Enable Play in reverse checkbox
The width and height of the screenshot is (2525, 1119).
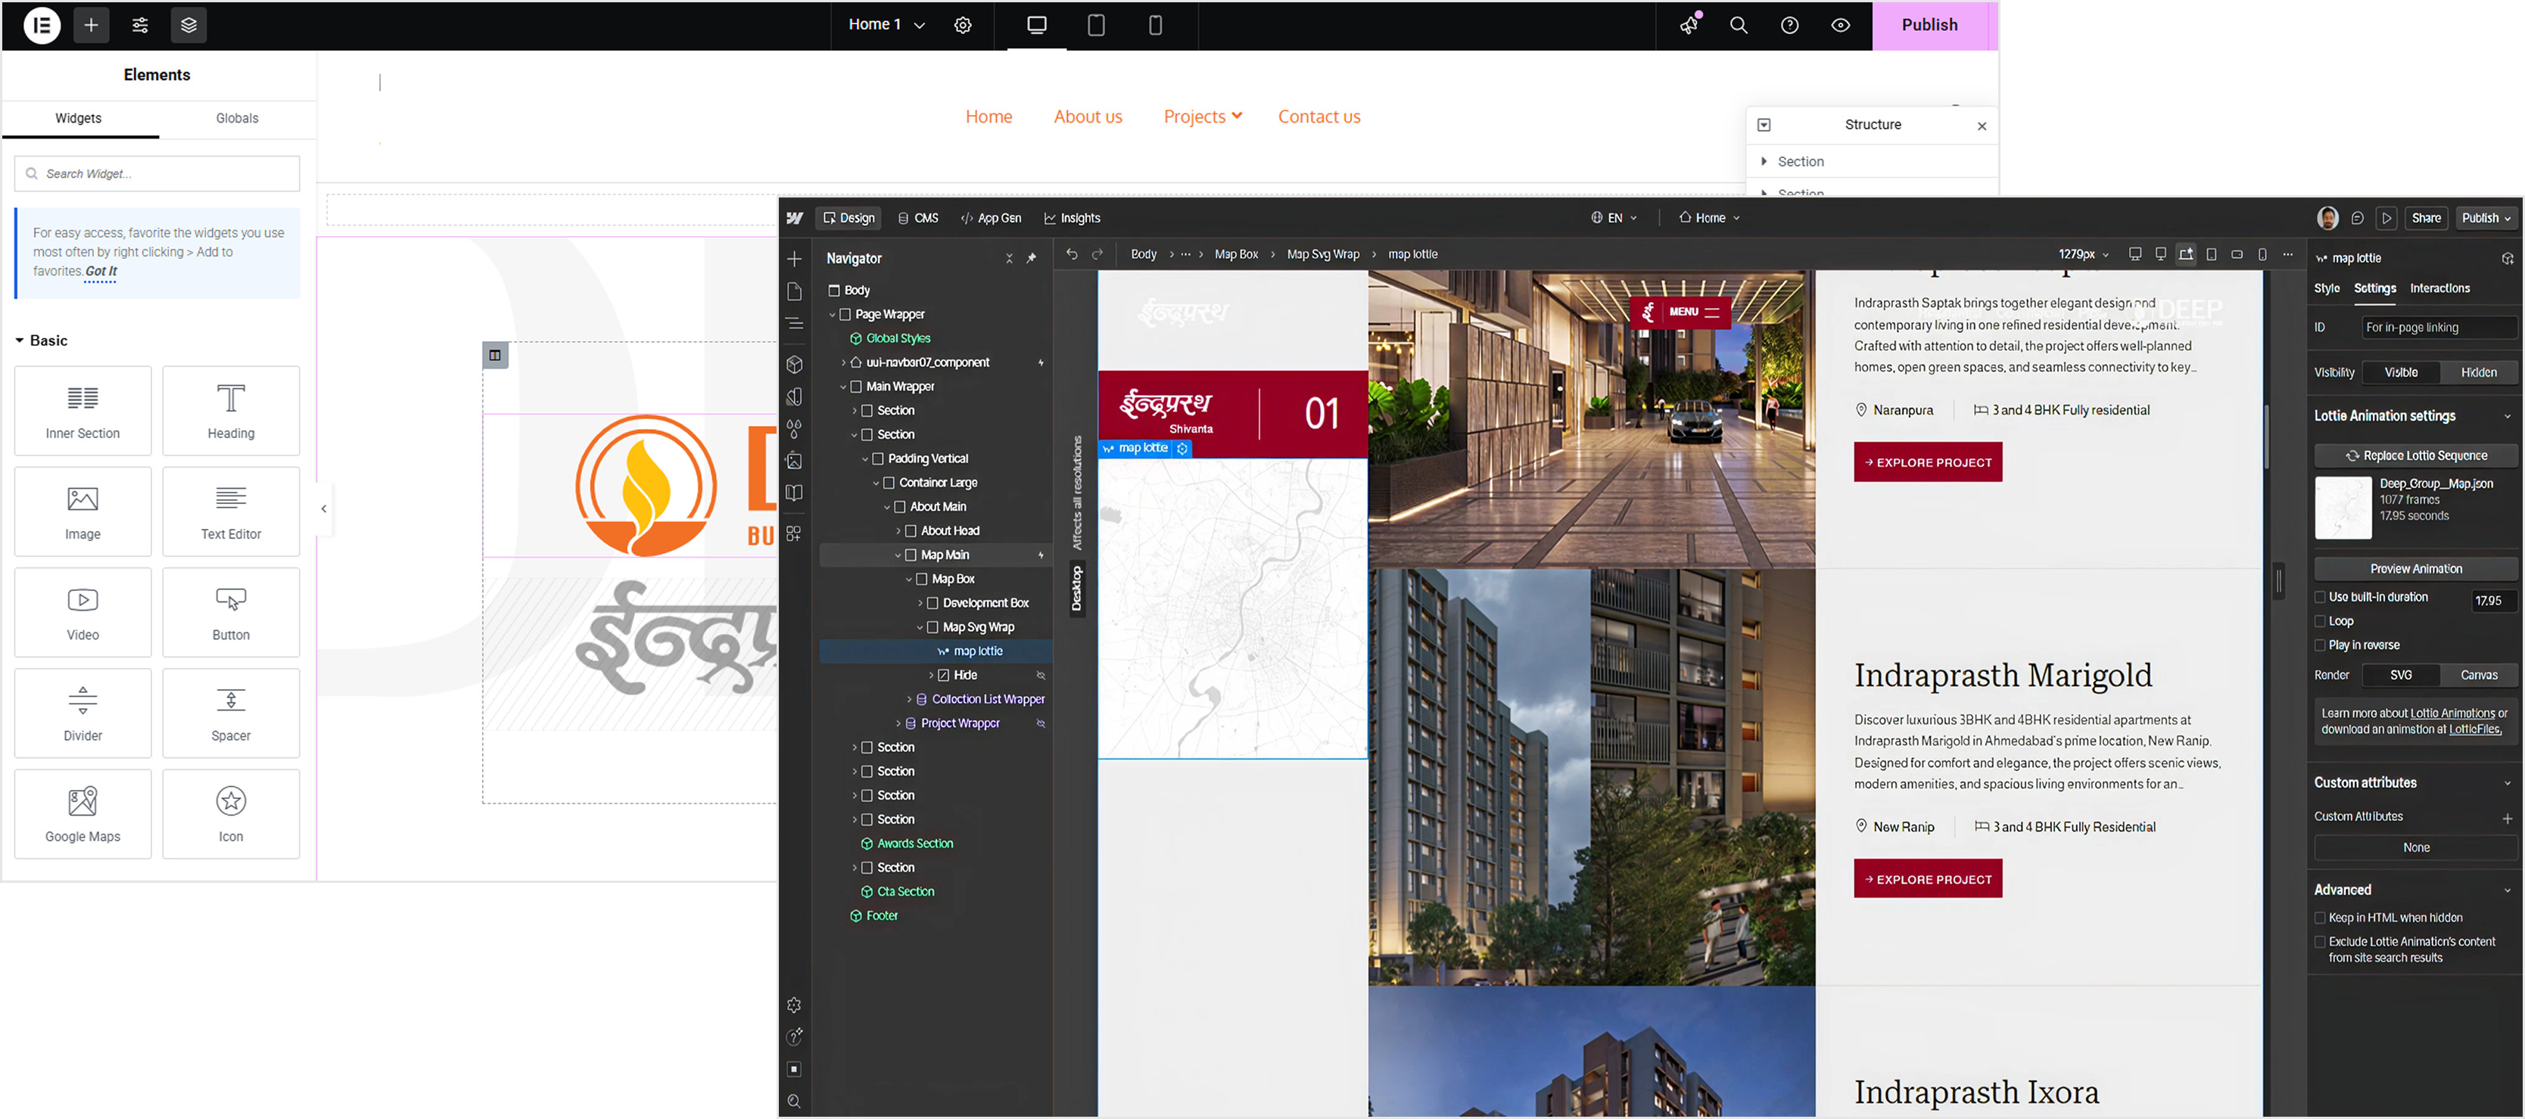pos(2320,645)
